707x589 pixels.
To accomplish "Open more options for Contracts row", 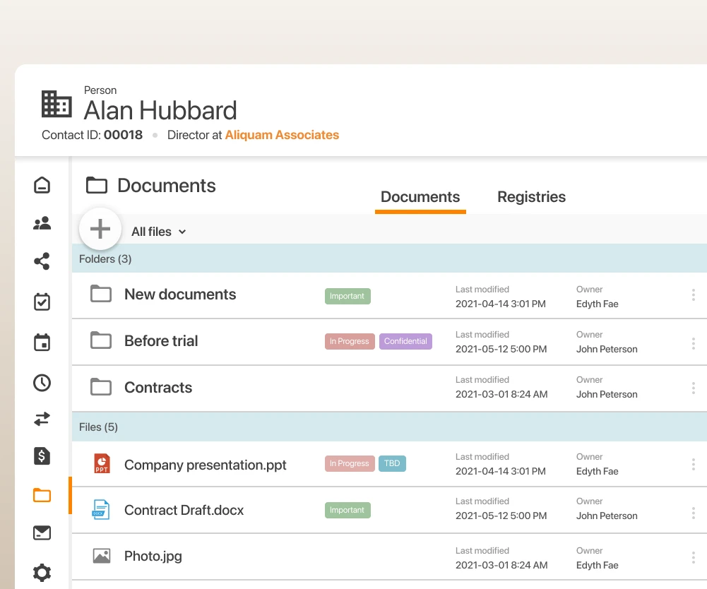I will 693,388.
